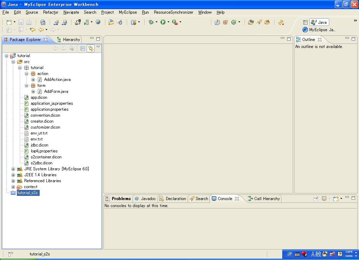Image resolution: width=359 pixels, height=260 pixels.
Task: Click the New Java Class icon
Action: (233, 22)
